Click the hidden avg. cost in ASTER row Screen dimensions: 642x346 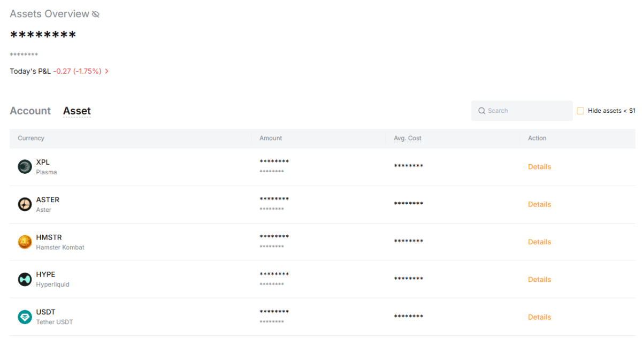(408, 204)
